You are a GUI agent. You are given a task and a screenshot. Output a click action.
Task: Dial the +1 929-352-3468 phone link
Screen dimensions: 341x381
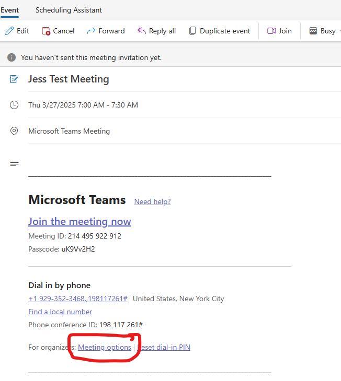(x=78, y=299)
